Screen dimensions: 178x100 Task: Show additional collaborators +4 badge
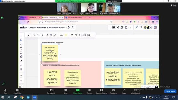151,27
